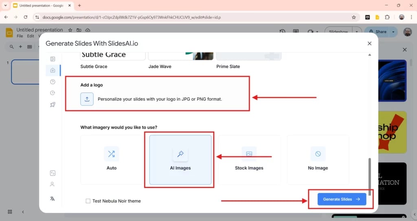Open the help question-mark icon in sidebar
This screenshot has height=221, width=417.
point(53,82)
